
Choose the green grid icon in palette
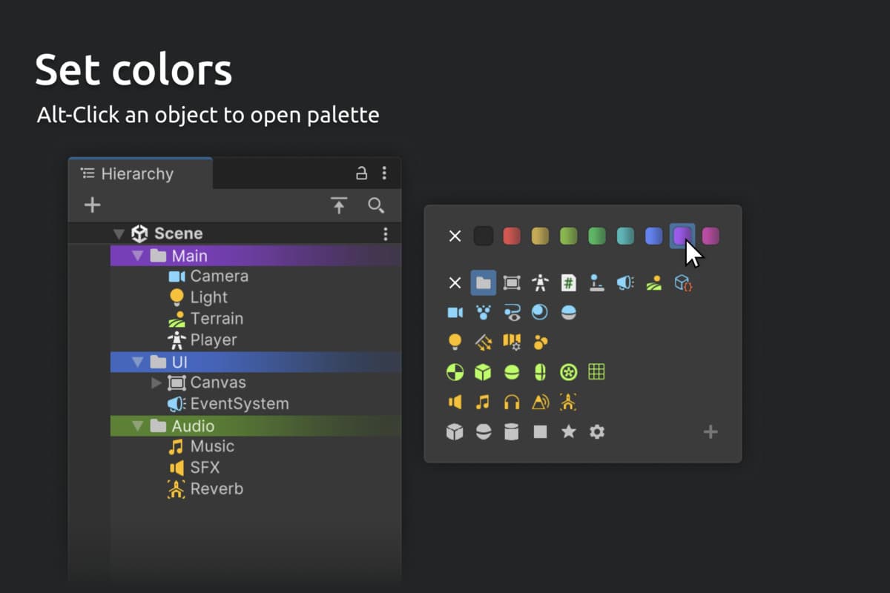[596, 371]
